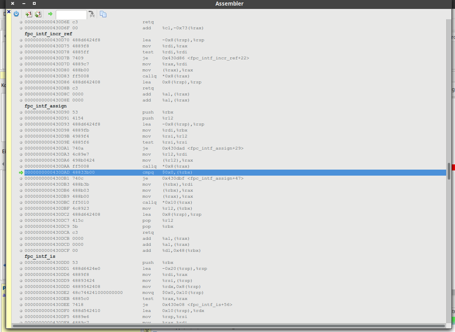The width and height of the screenshot is (455, 332).
Task: Toggle breakpoint dot at address 0000000000430DD0
Action: click(21, 263)
